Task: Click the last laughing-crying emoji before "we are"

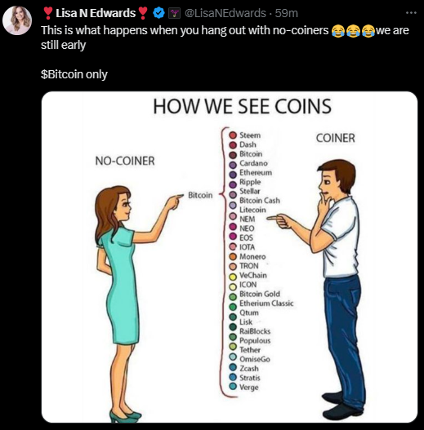Action: 368,30
